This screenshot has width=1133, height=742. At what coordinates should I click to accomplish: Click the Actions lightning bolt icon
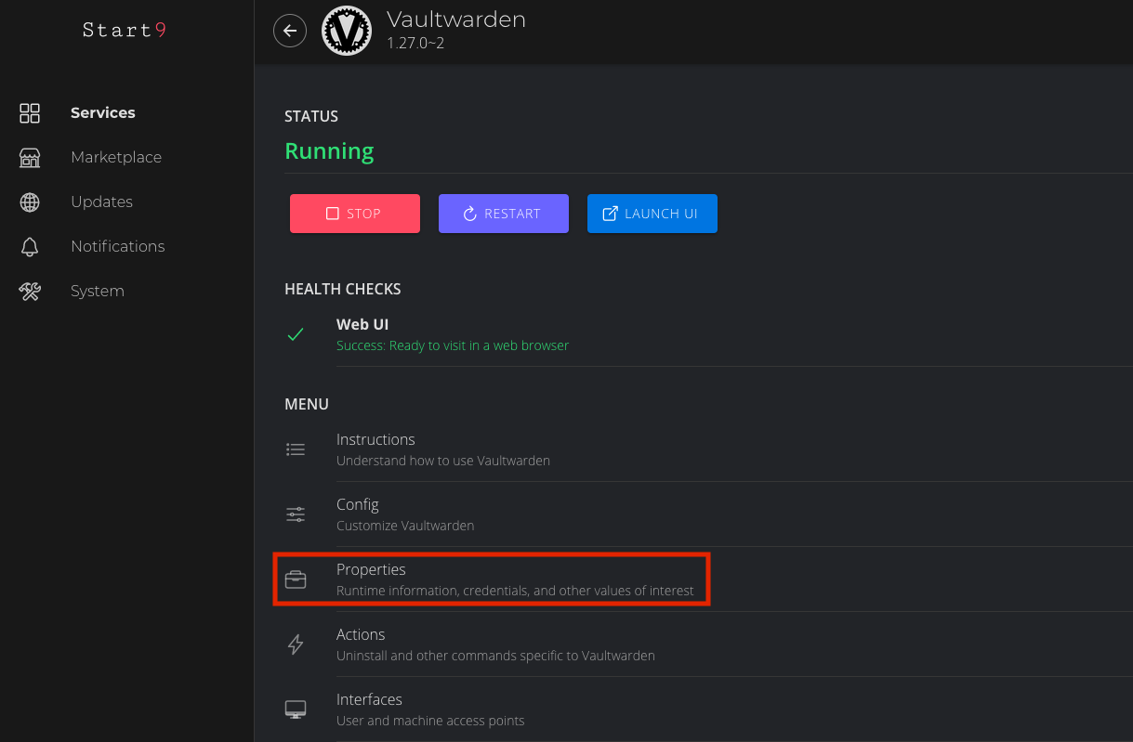296,644
